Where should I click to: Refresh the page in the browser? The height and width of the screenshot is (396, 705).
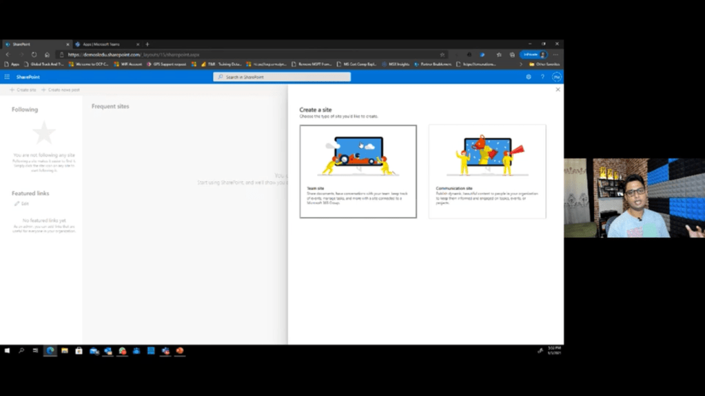pyautogui.click(x=34, y=54)
